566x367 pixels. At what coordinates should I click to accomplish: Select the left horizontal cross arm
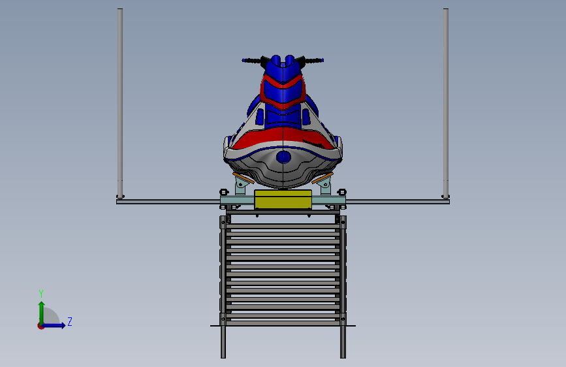click(168, 202)
